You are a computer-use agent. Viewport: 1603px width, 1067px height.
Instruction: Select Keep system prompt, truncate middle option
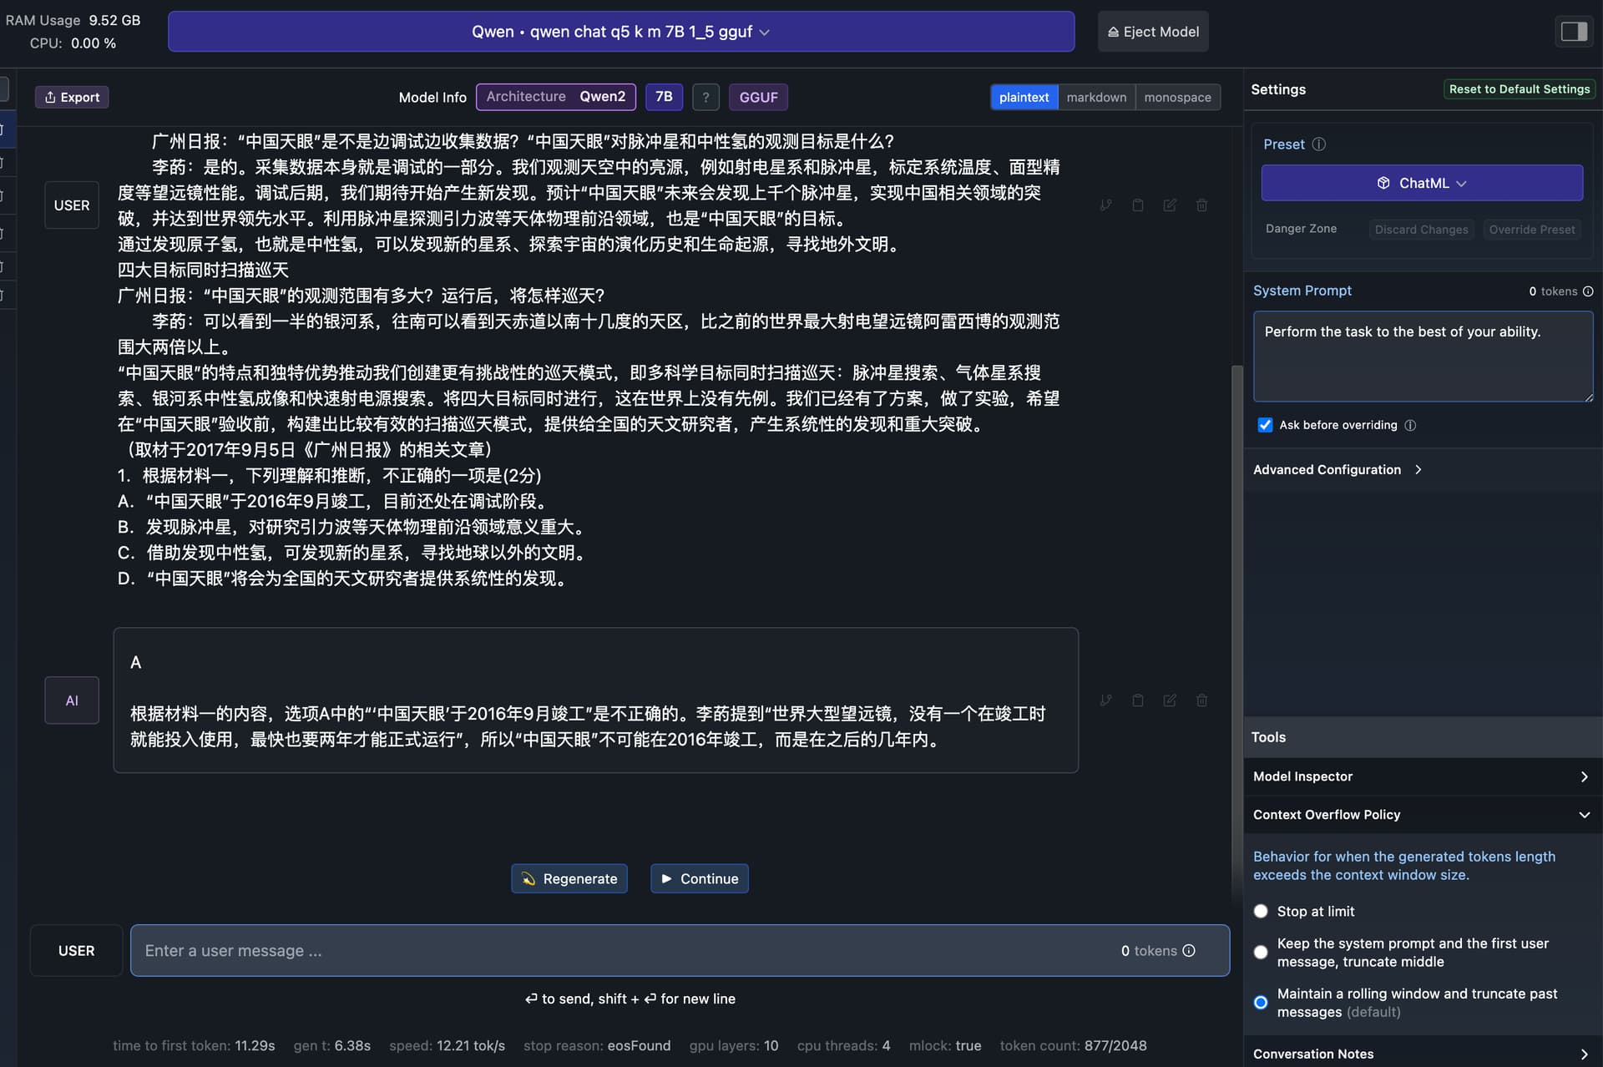click(1261, 953)
